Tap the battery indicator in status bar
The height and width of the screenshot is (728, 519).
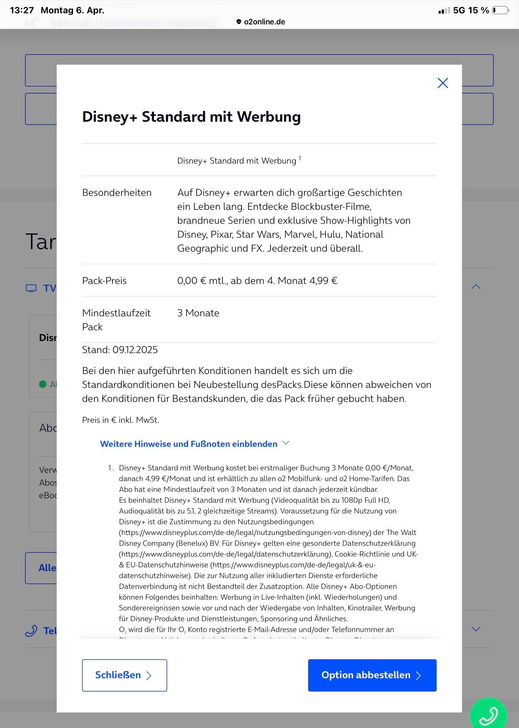pyautogui.click(x=501, y=10)
